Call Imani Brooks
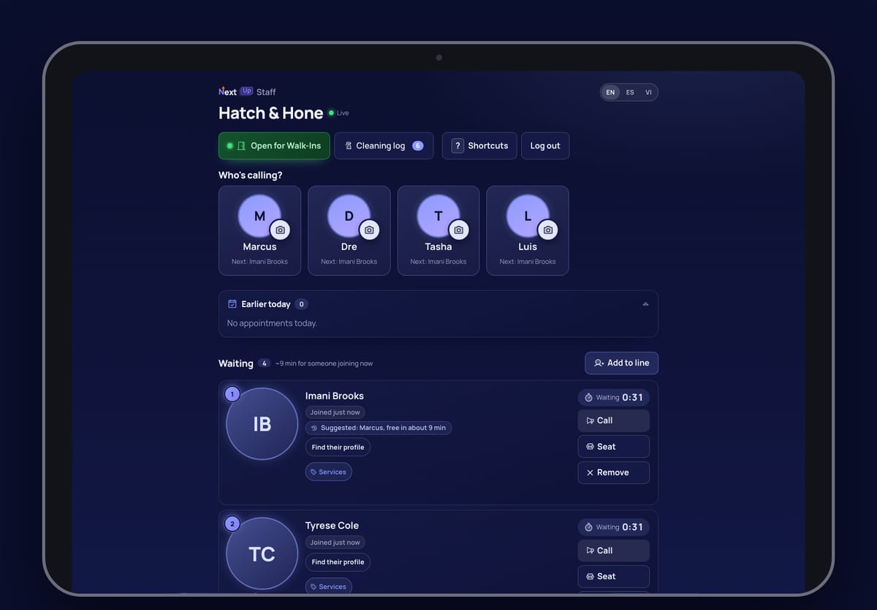This screenshot has height=610, width=877. coord(613,421)
